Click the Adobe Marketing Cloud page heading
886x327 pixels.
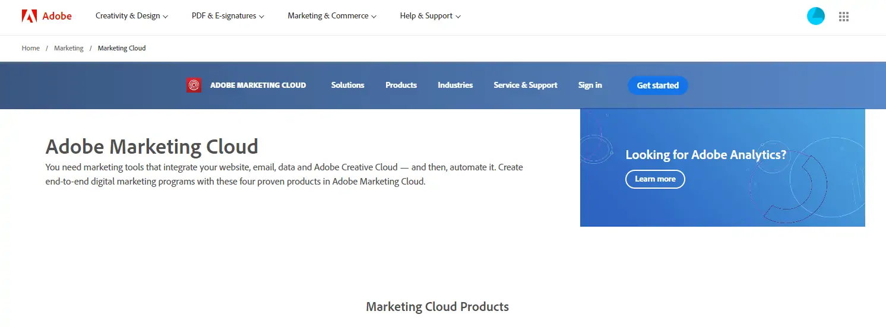tap(152, 147)
